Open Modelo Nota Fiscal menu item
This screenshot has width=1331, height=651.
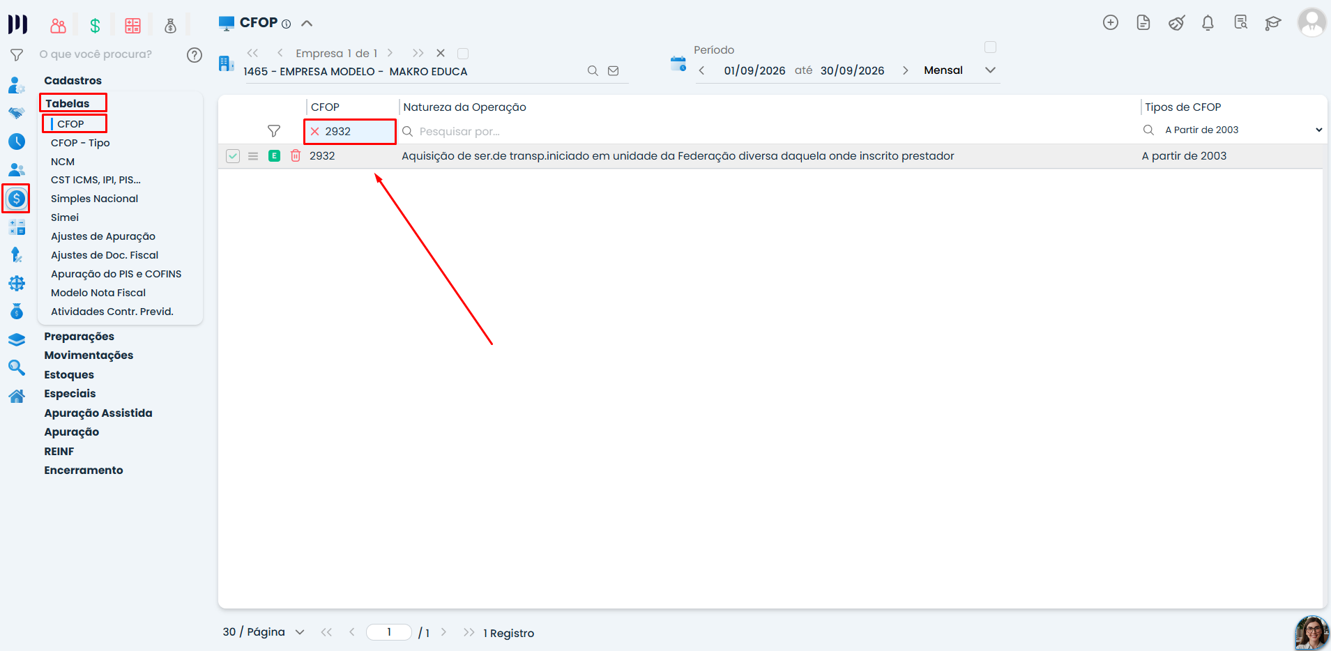pos(98,293)
